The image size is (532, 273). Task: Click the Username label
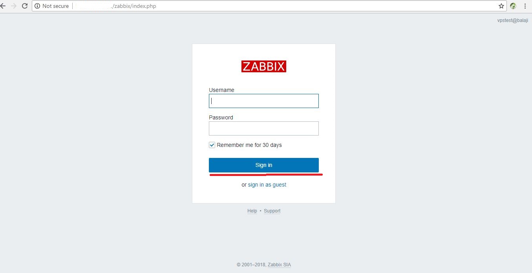[221, 90]
